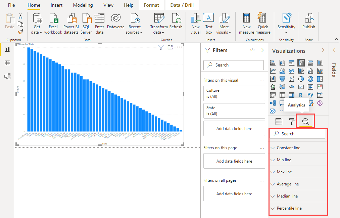
Task: Toggle the eye icon beside Filters heading
Action: [x=252, y=50]
